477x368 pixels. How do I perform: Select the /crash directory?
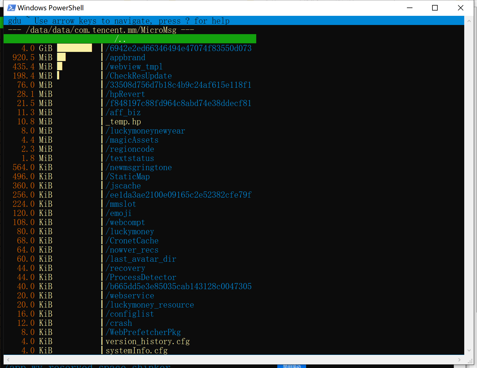119,323
